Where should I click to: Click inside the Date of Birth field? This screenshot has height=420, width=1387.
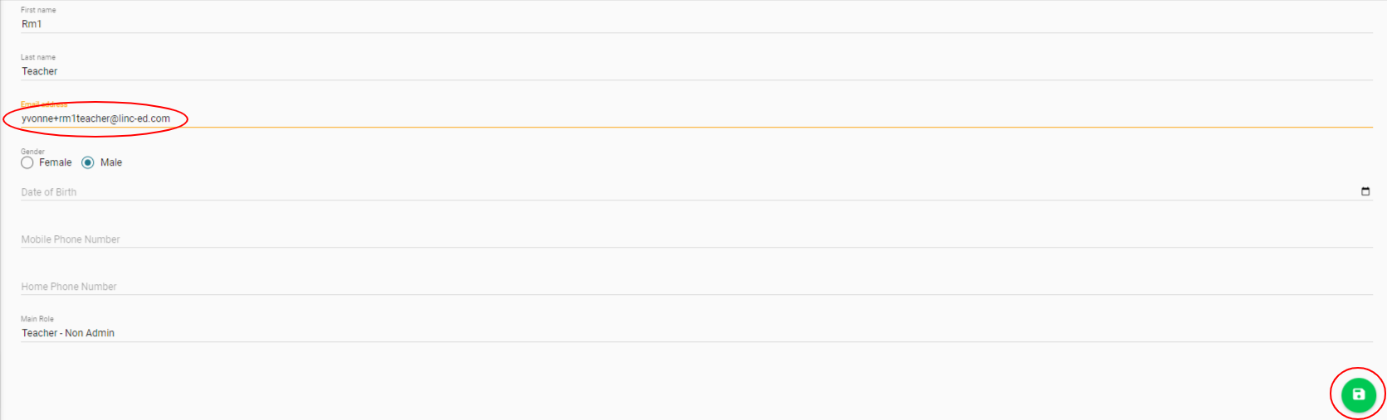(x=664, y=192)
